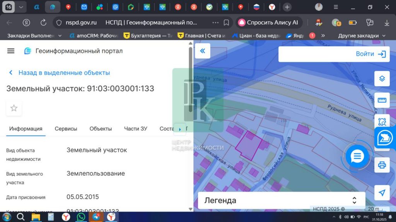Center map on my location arrow
This screenshot has width=396, height=222.
(x=382, y=193)
